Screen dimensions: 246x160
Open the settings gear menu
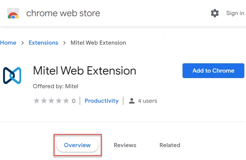(215, 13)
